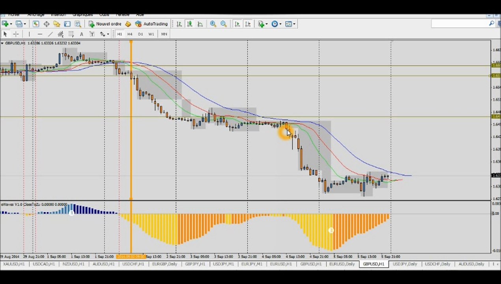Select the crosshair tool
The height and width of the screenshot is (284, 501).
pos(16,34)
